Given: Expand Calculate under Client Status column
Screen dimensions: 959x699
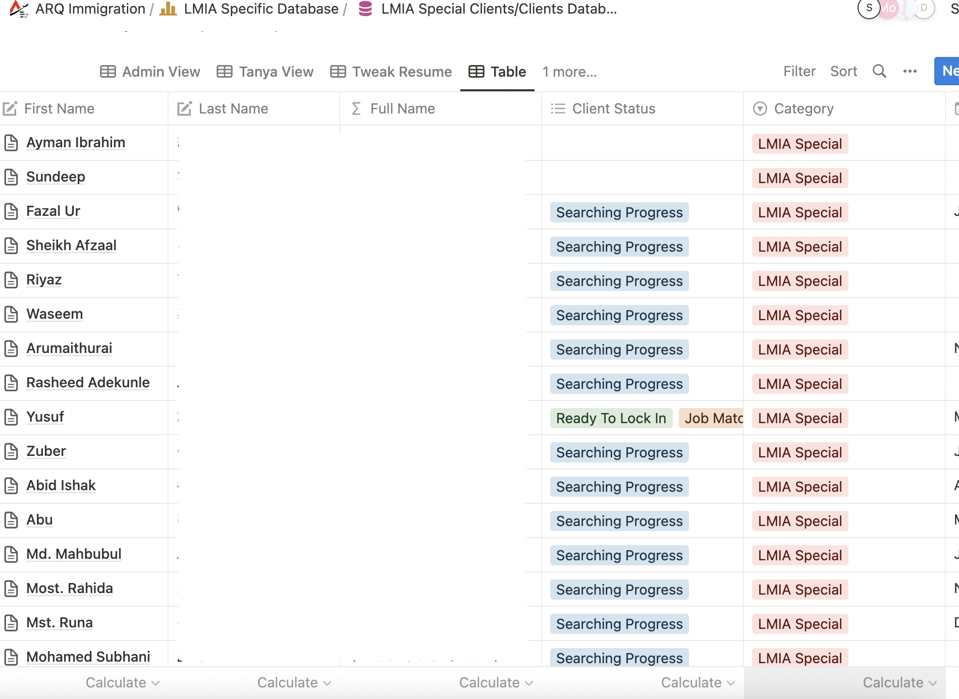Looking at the screenshot, I should [698, 682].
